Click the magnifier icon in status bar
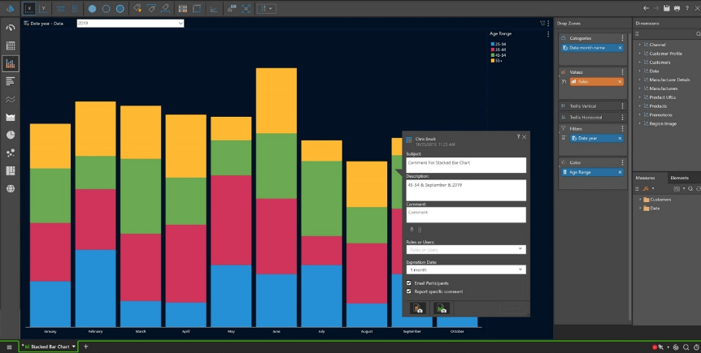Screen dimensions: 701x353 coord(686,347)
